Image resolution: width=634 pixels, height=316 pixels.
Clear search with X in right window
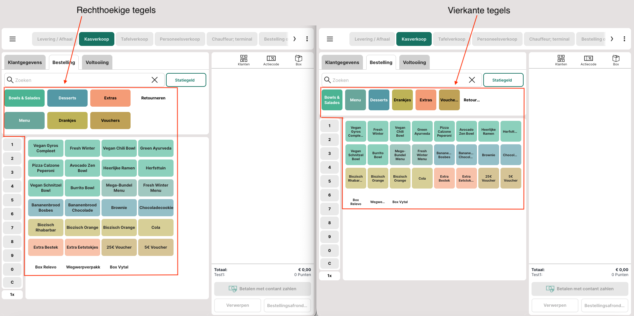click(x=472, y=80)
